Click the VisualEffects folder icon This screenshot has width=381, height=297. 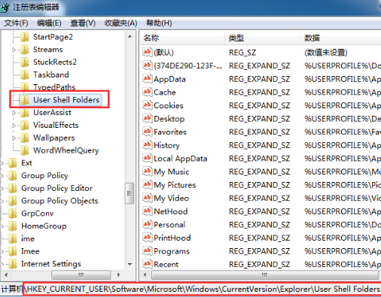25,125
